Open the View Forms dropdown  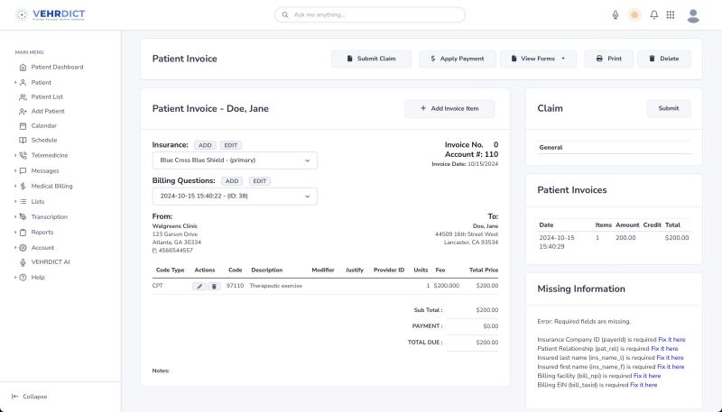click(x=538, y=59)
